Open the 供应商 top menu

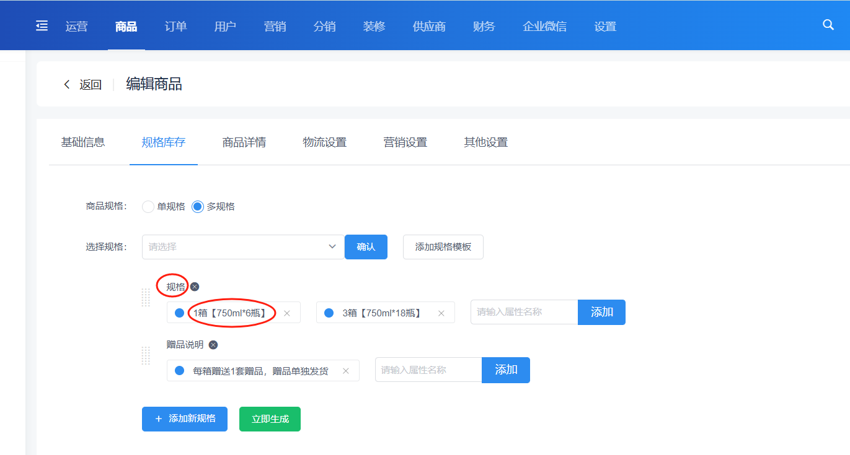[429, 26]
